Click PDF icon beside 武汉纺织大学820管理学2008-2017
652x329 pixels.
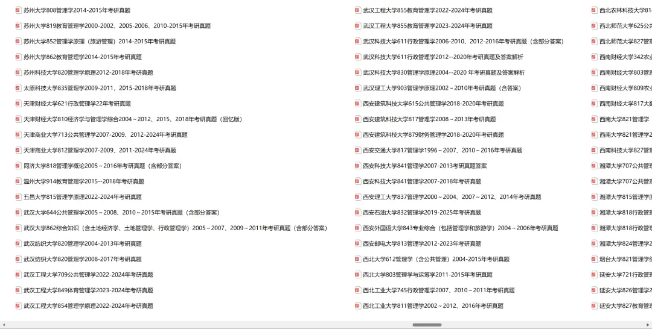pos(18,259)
